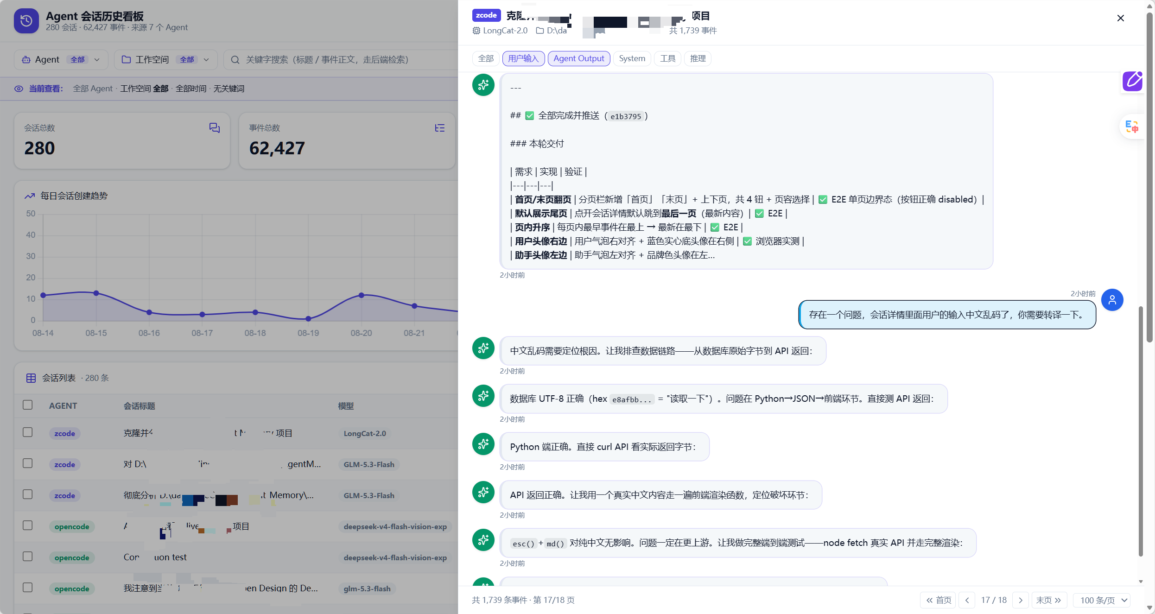Screen dimensions: 1155x614
Task: Click the robot icon in Agent filter
Action: pyautogui.click(x=26, y=60)
